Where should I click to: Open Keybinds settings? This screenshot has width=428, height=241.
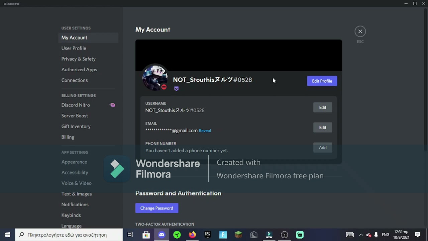[x=88, y=215]
